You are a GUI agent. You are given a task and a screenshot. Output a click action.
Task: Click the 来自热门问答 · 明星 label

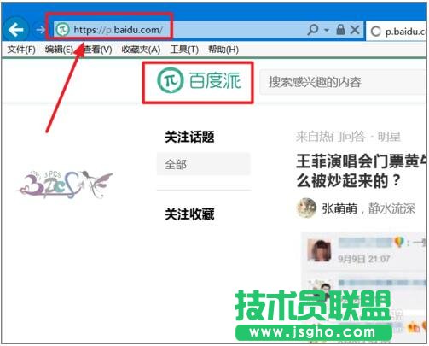348,137
